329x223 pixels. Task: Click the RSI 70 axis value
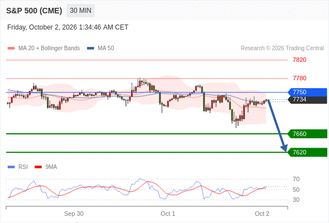296,179
